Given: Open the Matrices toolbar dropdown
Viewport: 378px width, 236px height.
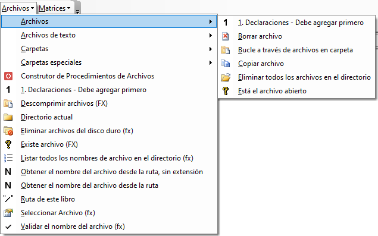Looking at the screenshot, I should [x=55, y=8].
